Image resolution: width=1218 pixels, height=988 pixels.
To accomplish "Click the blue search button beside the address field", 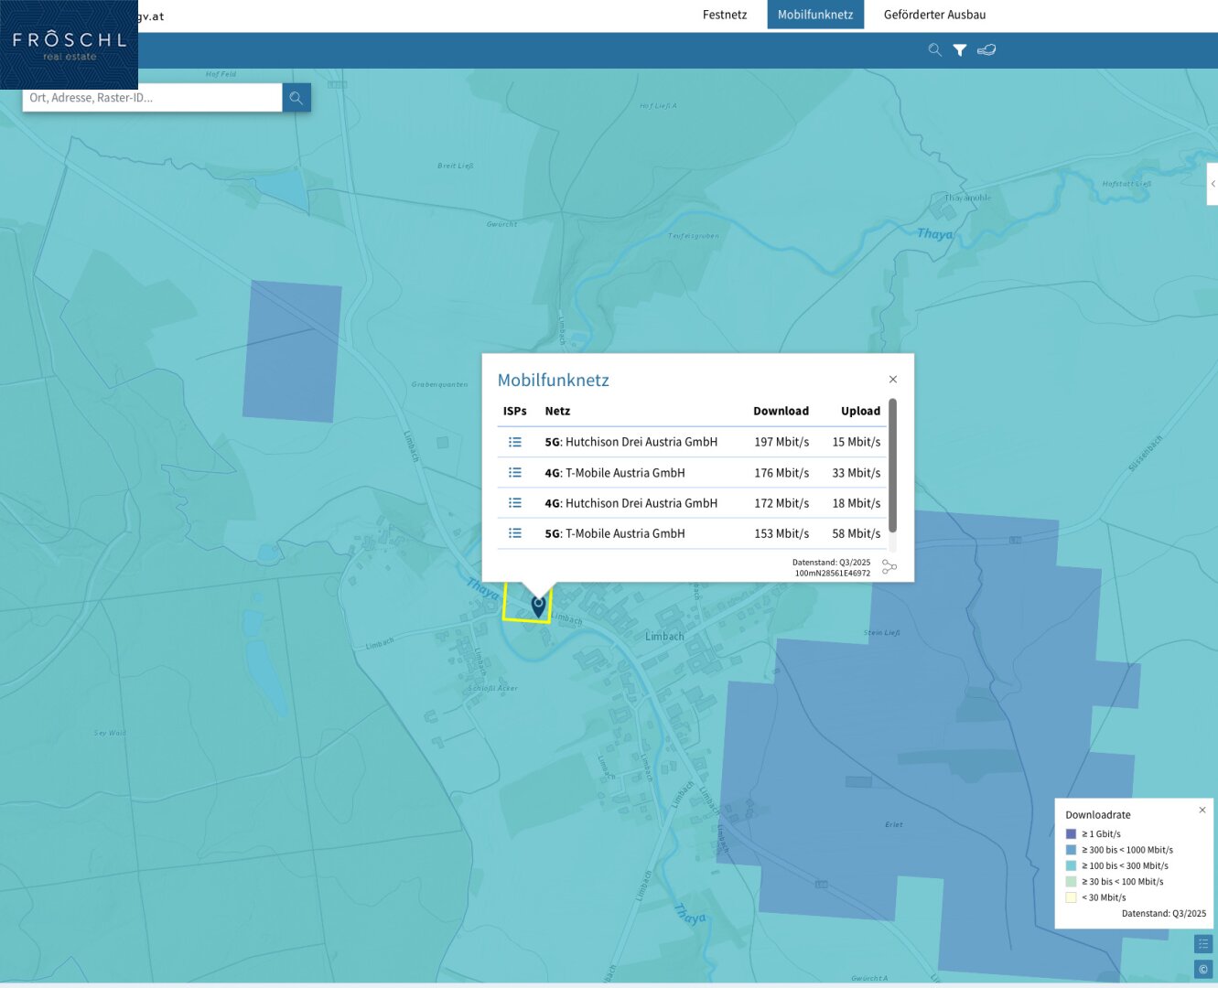I will 296,98.
